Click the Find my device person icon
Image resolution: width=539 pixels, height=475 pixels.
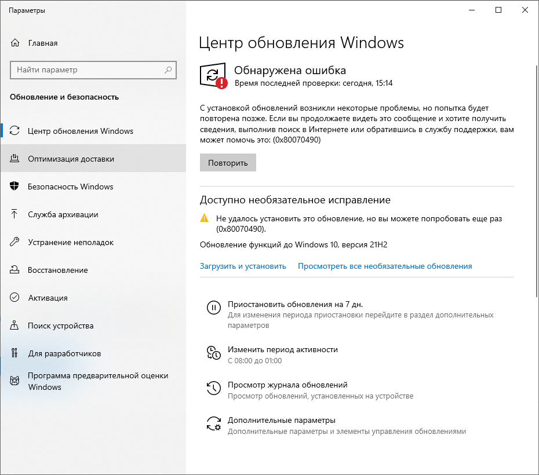point(14,325)
